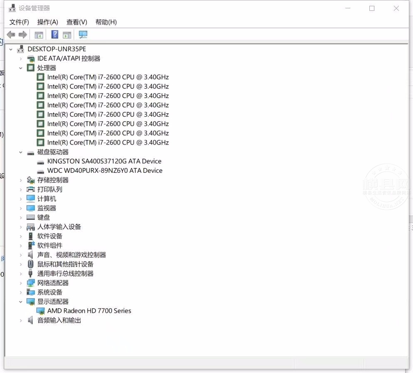Screen dimensions: 413x373
Task: Minimize the 设备管理器 window
Action: (348, 8)
